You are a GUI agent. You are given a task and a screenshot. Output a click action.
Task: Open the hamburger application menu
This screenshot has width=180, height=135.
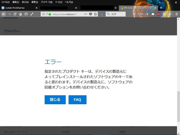pyautogui.click(x=177, y=14)
